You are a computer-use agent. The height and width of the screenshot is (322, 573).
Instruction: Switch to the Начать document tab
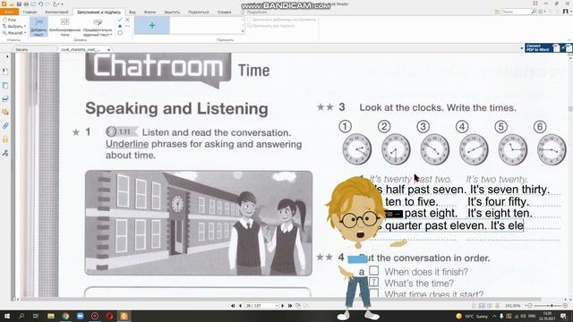[x=21, y=49]
